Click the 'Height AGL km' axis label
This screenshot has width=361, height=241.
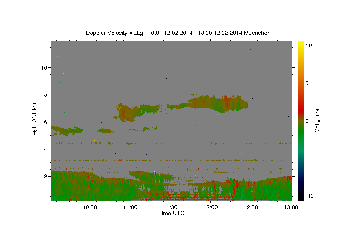tap(34, 120)
